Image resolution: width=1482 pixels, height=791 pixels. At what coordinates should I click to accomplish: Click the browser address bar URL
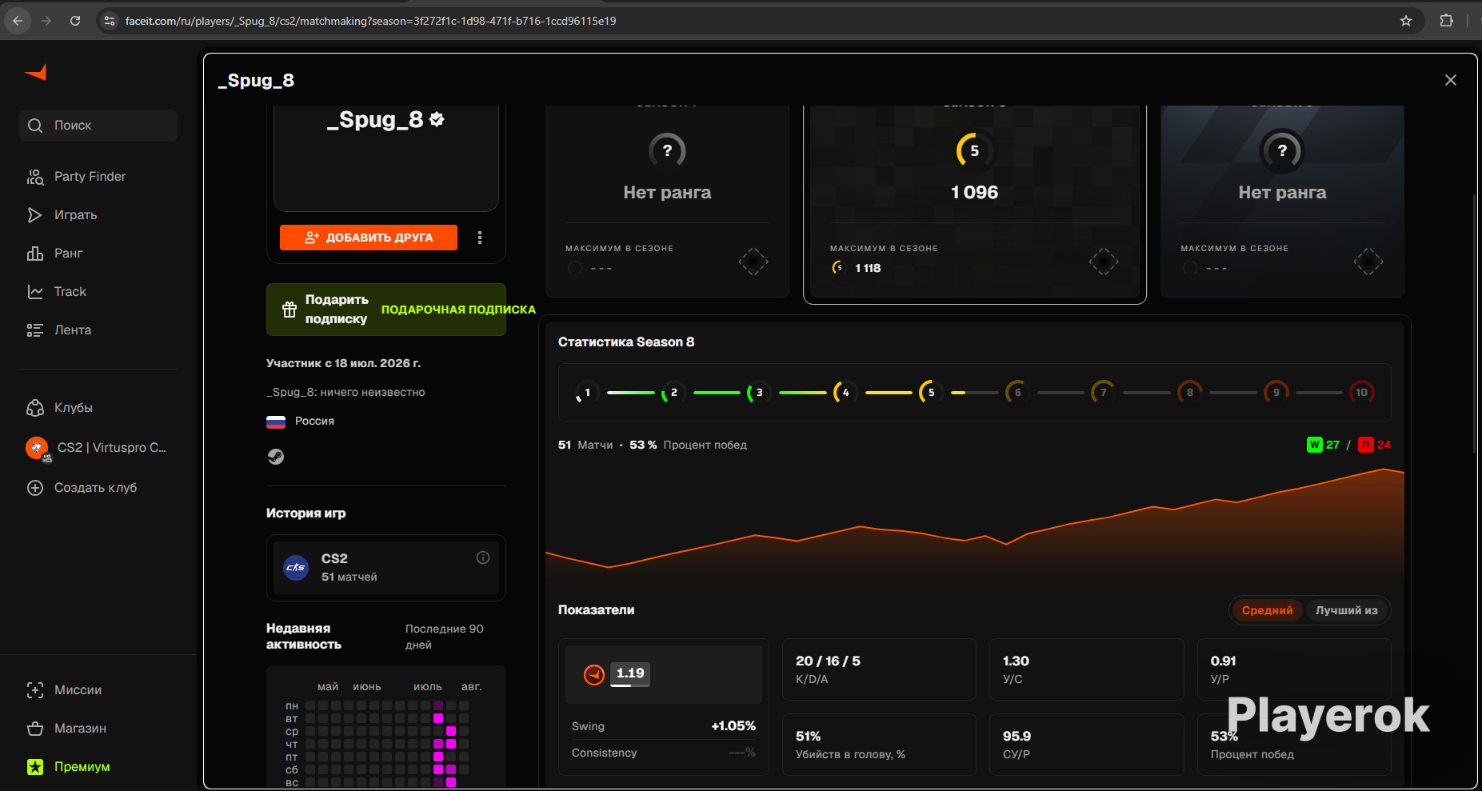tap(370, 21)
